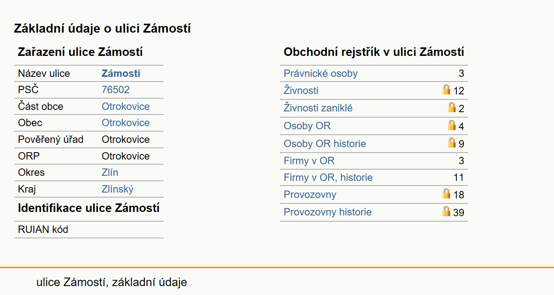Open postal code 76502 link
This screenshot has height=295, width=554.
coord(116,90)
